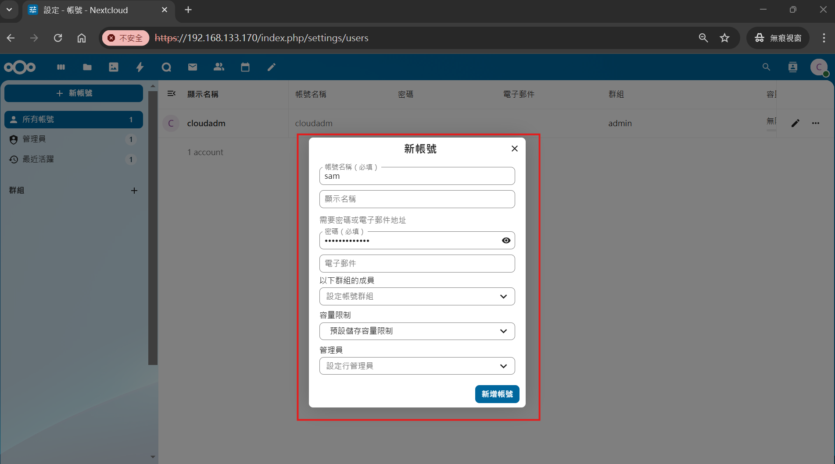Toggle password visibility eye icon
The image size is (835, 464).
tap(506, 241)
